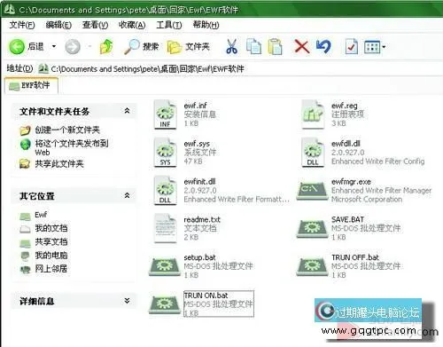Open the 文件(F) menu

pyautogui.click(x=22, y=25)
